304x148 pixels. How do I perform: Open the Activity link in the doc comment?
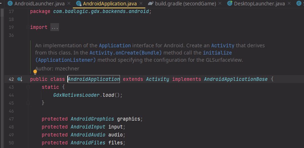tap(223, 45)
